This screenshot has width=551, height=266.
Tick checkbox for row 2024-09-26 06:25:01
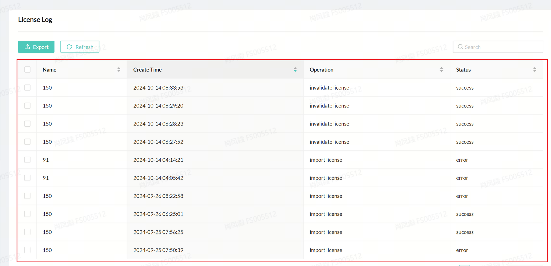(27, 214)
